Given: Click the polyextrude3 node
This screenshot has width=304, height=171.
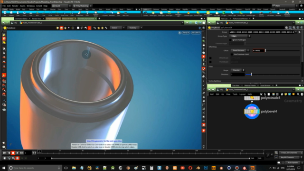Looking at the screenshot, I should [x=252, y=98].
